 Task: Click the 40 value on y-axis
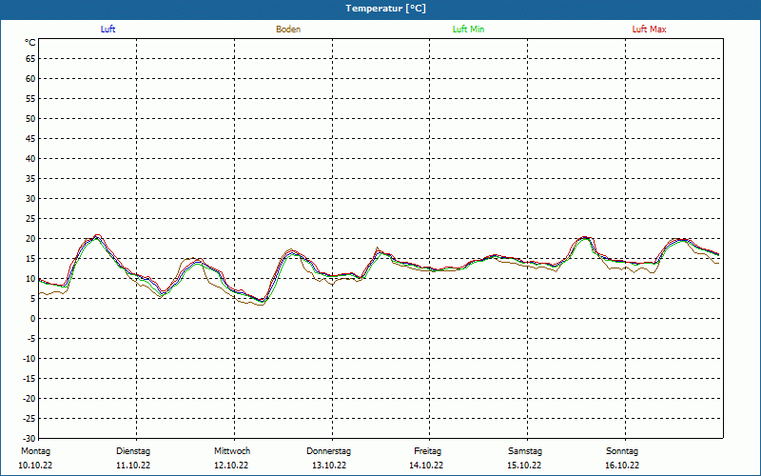(x=30, y=159)
